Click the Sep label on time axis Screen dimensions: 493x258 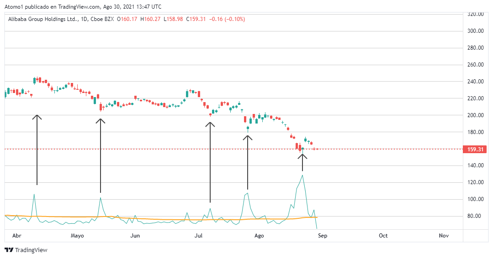coord(323,236)
